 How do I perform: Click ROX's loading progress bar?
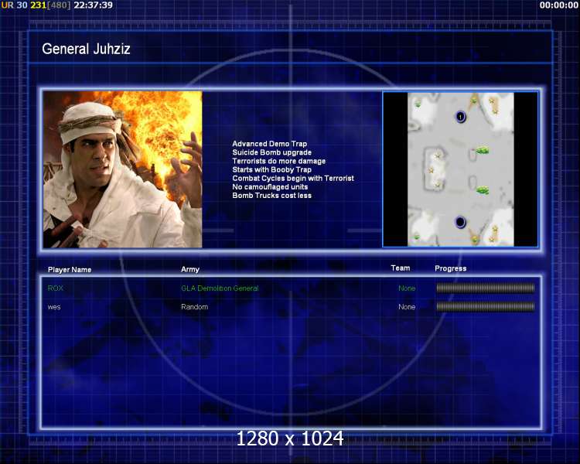point(486,288)
